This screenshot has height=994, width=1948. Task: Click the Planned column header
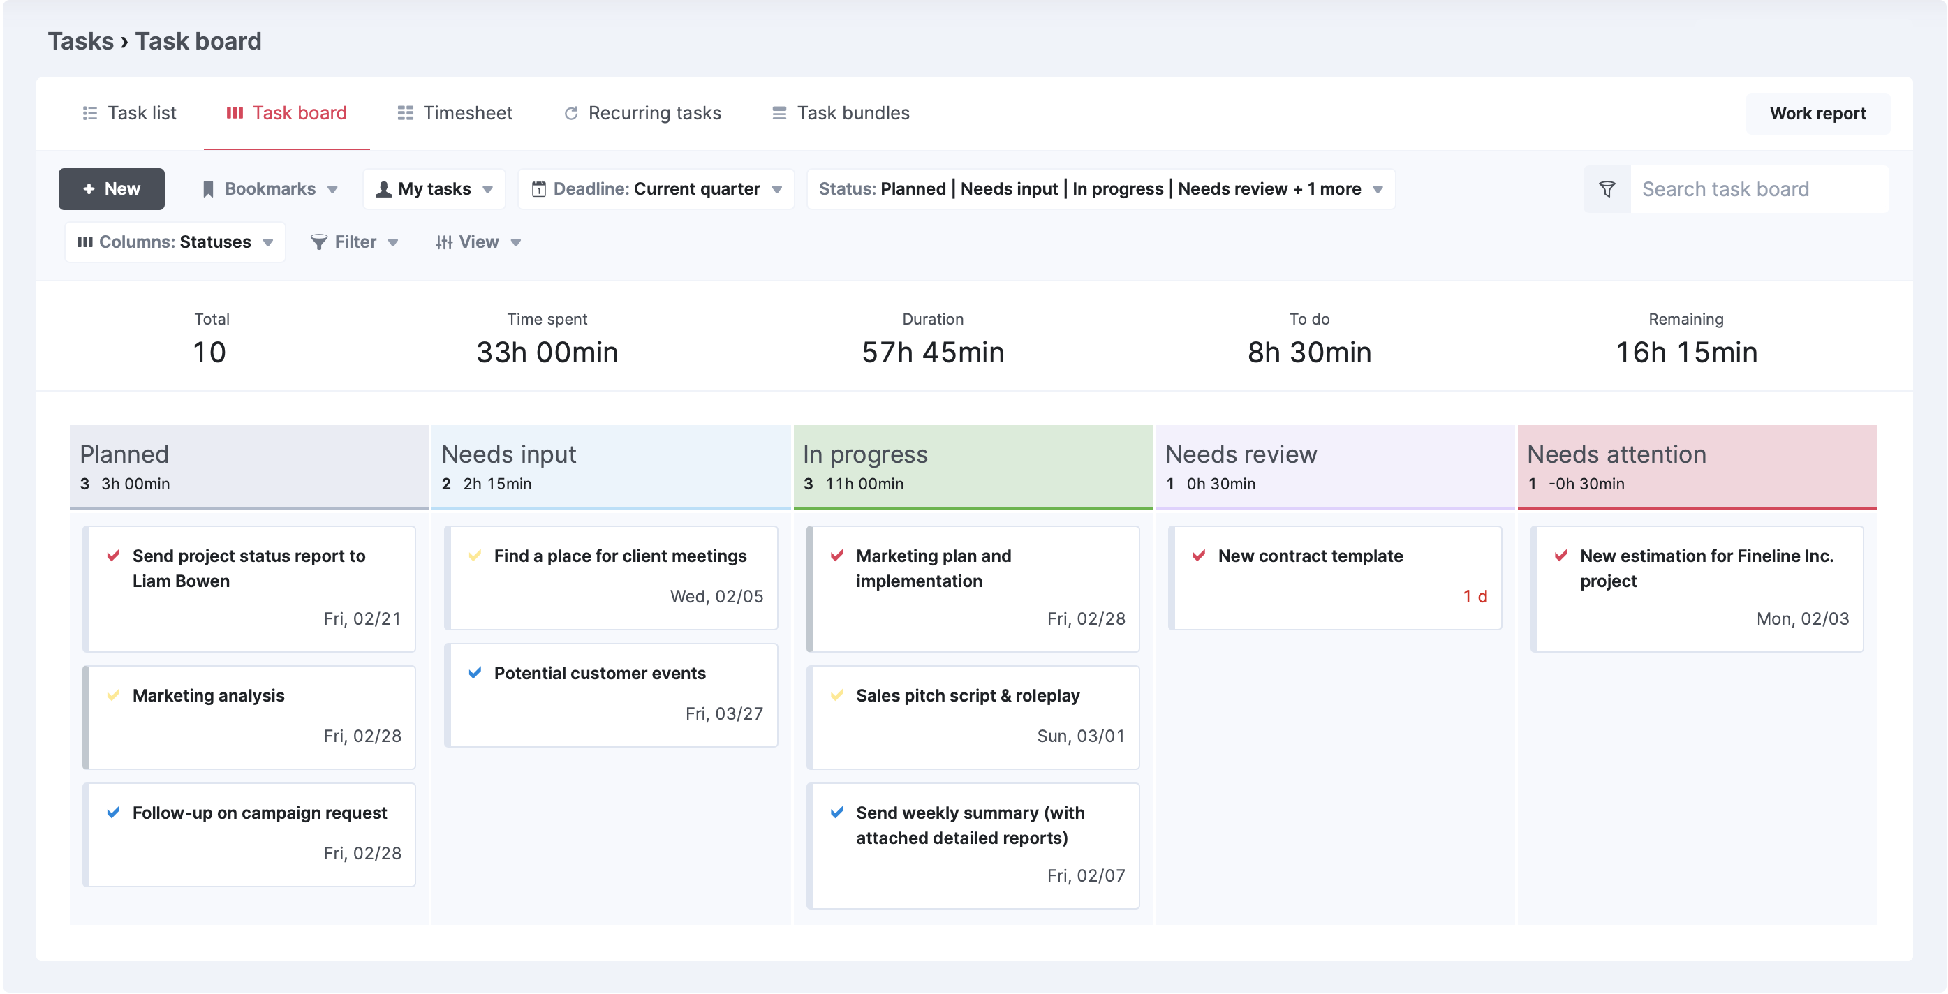click(x=249, y=467)
